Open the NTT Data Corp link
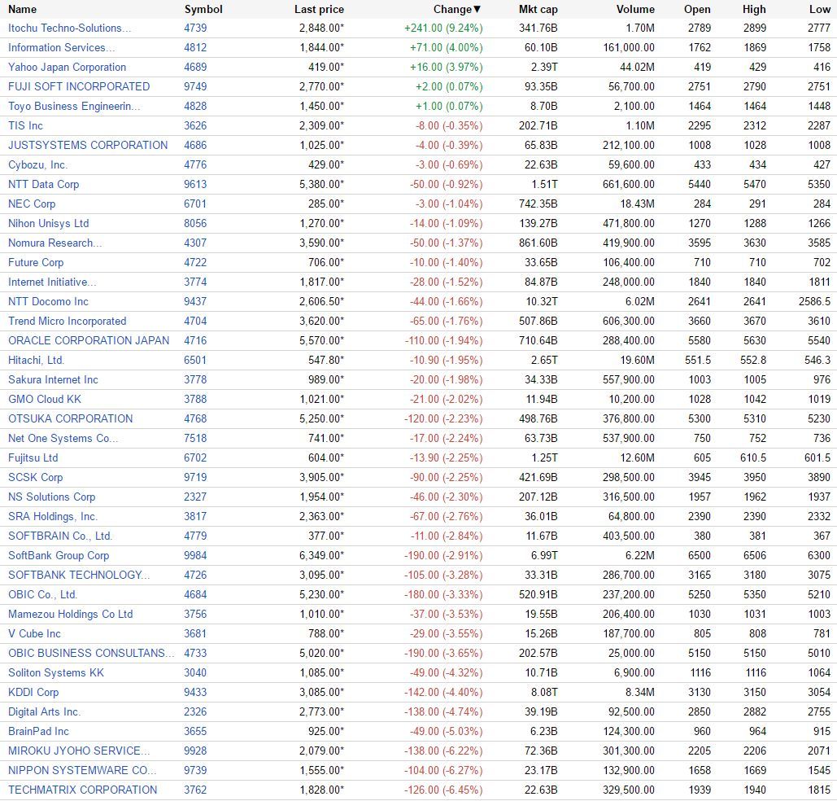837x801 pixels. point(44,184)
